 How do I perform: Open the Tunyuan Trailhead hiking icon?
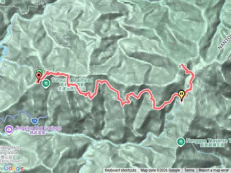(46, 84)
